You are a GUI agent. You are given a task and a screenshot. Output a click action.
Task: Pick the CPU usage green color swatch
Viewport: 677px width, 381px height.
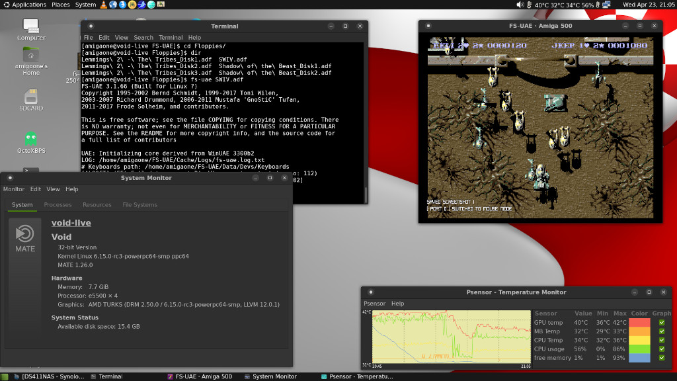(x=639, y=349)
